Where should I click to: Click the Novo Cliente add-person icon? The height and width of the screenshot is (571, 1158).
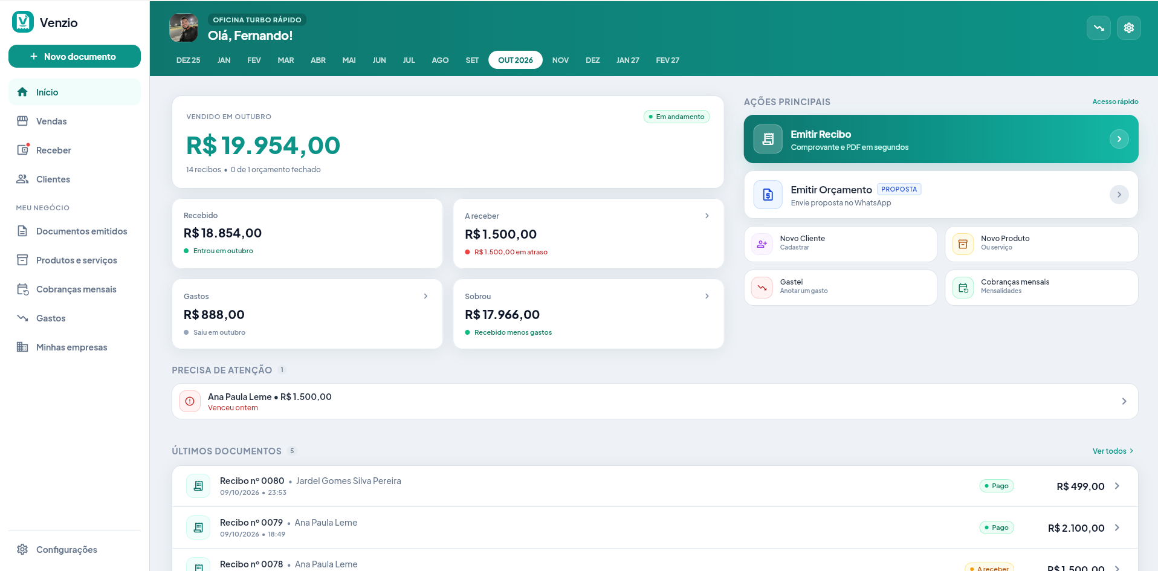click(x=762, y=244)
